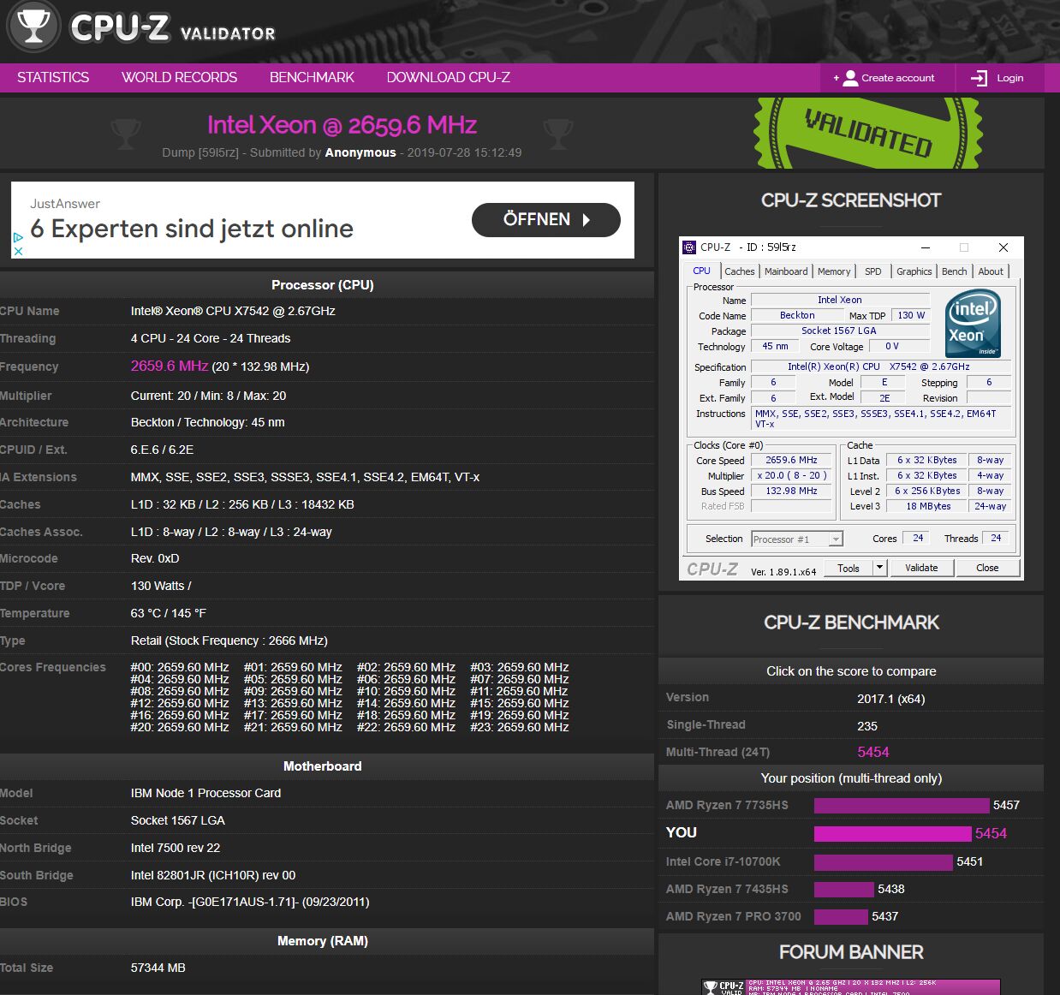
Task: Click AMD Ryzen 7 PRO 3700 entry
Action: 733,916
